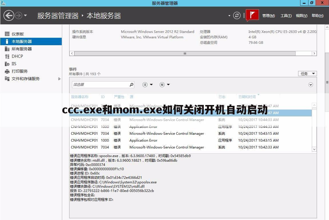This screenshot has width=329, height=220.
Task: Open the 任务 dropdown in events section
Action: coord(307,74)
